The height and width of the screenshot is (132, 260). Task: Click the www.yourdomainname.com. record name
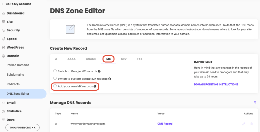pyautogui.click(x=88, y=124)
